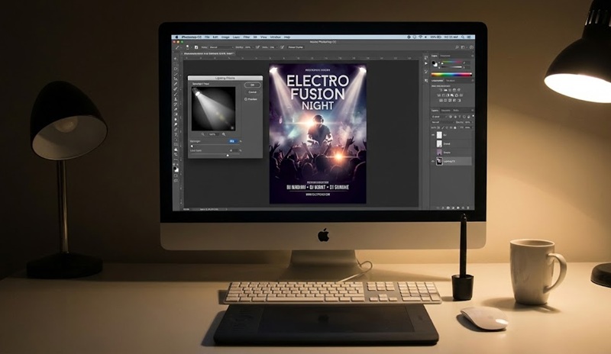Click the add layer mask icon

point(448,208)
